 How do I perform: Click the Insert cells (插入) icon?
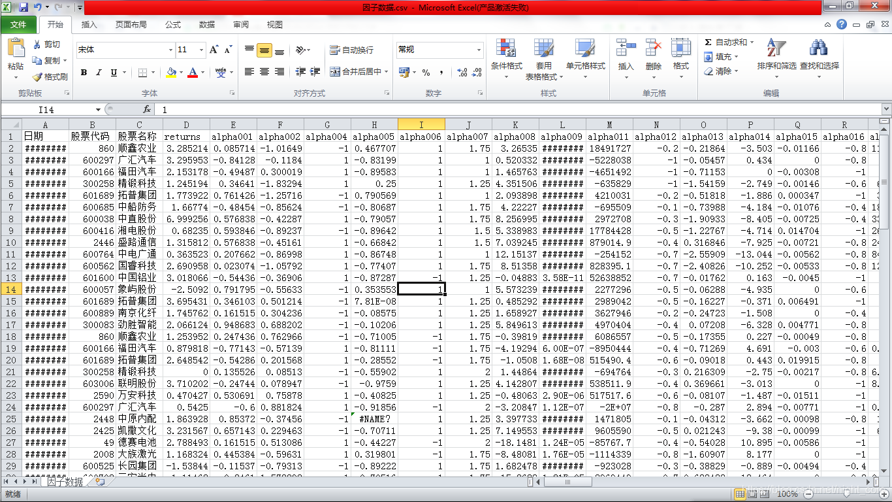click(x=626, y=48)
